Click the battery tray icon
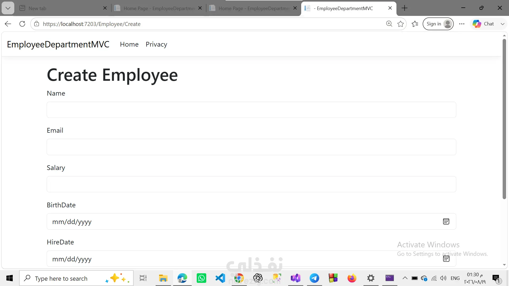Screen dimensions: 509x286 [415, 278]
